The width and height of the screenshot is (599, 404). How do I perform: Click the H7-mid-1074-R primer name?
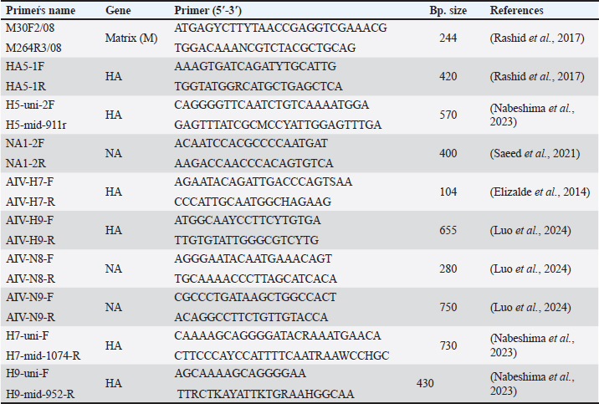pos(44,355)
